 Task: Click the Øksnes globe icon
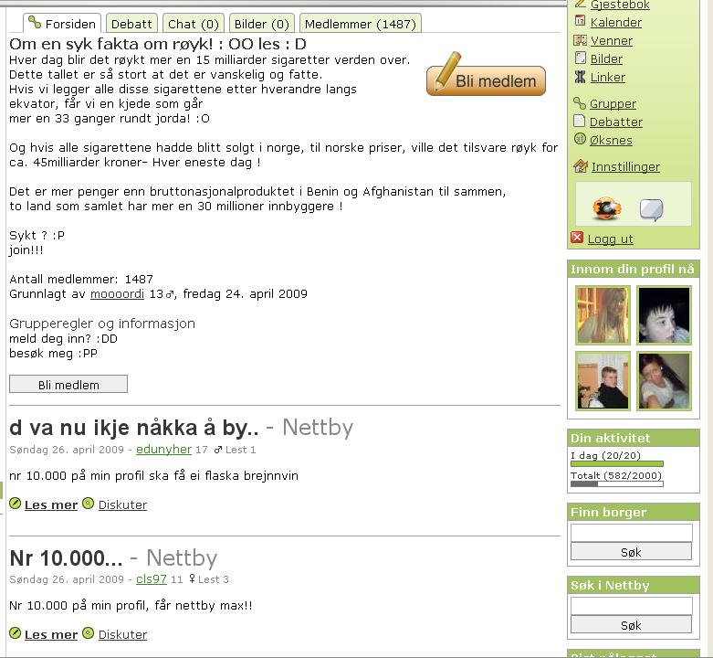point(580,139)
